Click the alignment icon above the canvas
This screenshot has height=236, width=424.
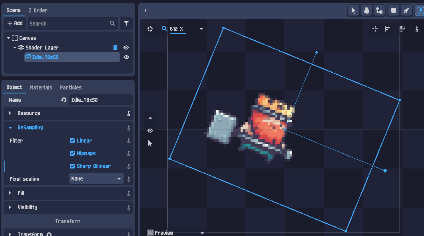coord(375,28)
